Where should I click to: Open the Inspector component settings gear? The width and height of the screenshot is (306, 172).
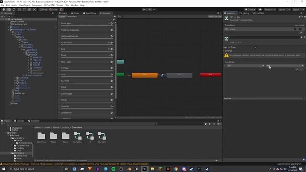(x=305, y=17)
